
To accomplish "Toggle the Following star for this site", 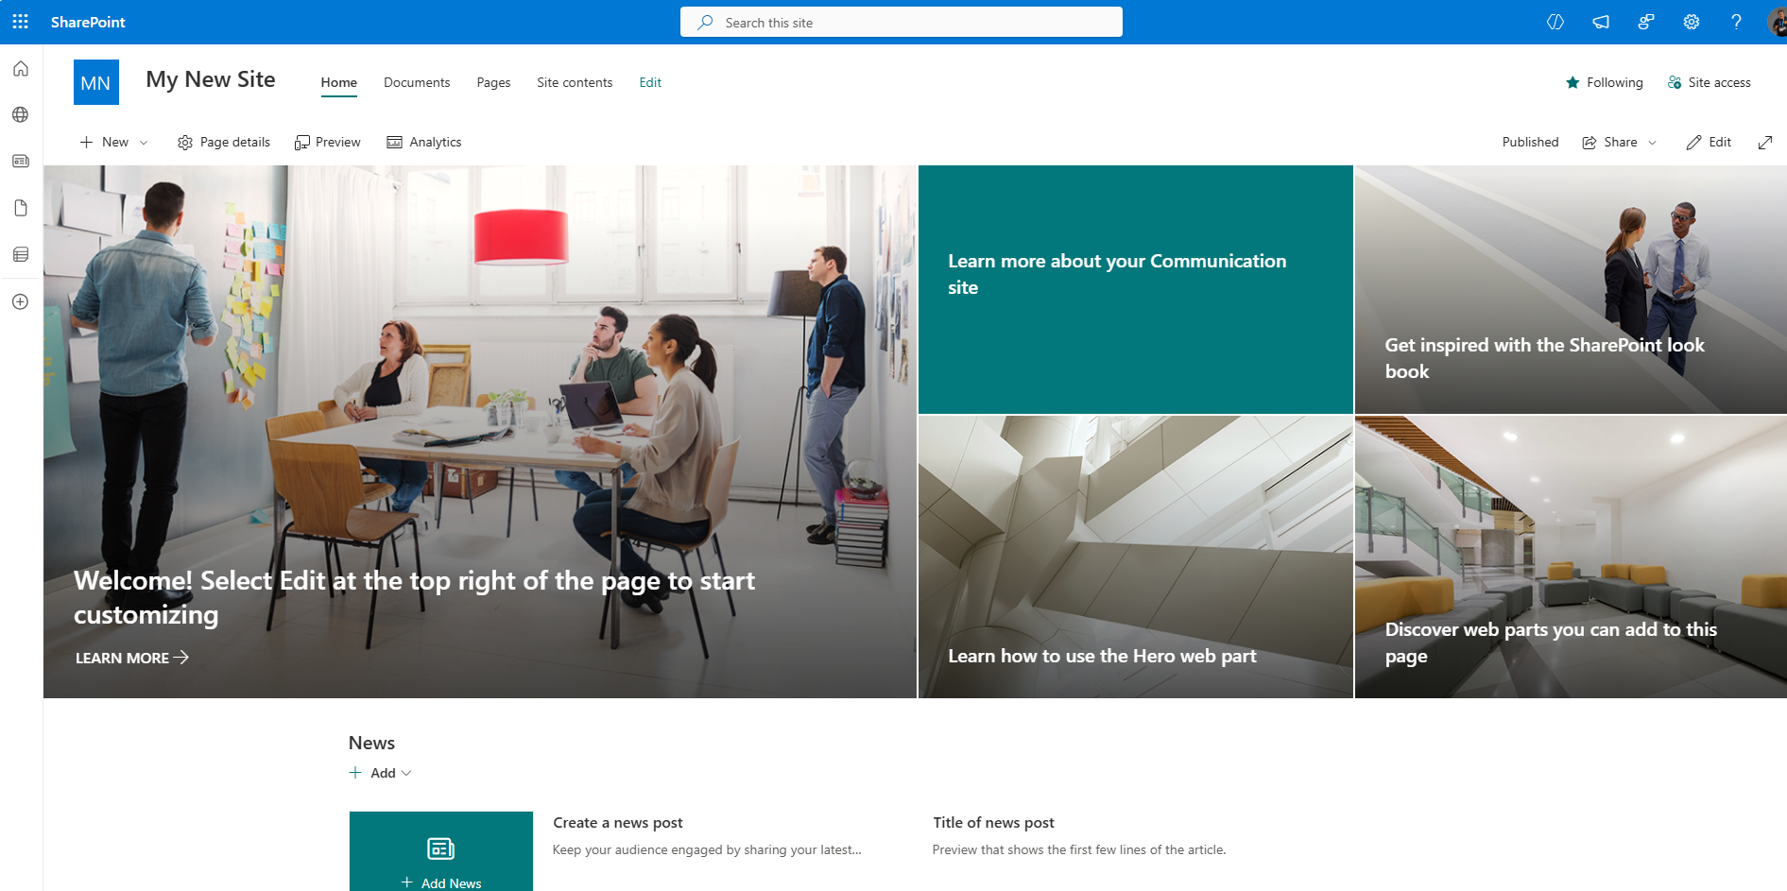I will pyautogui.click(x=1604, y=83).
